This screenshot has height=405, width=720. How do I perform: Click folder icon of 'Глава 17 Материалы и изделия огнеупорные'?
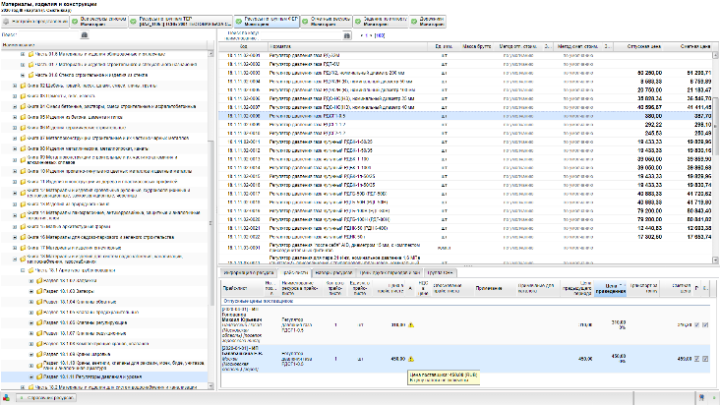pyautogui.click(x=23, y=248)
